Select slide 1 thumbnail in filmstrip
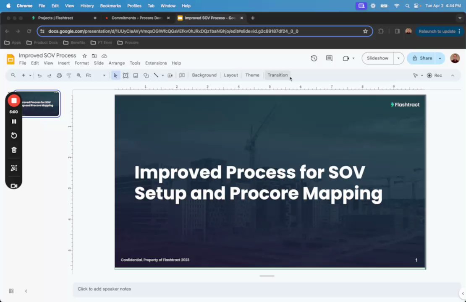This screenshot has width=466, height=302. click(x=37, y=104)
